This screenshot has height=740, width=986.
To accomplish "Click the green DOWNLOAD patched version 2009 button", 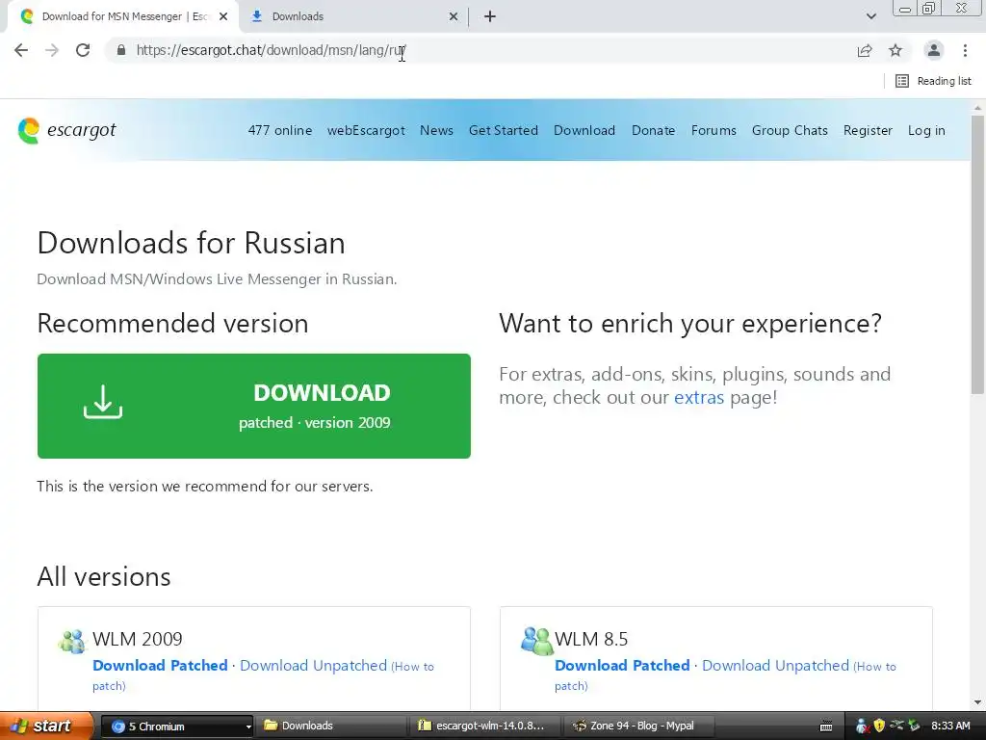I will tap(254, 406).
